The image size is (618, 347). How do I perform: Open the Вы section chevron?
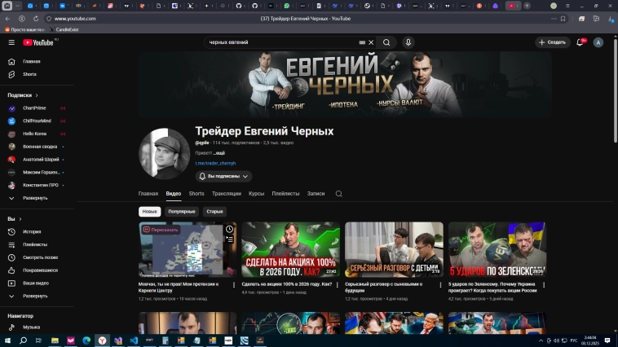coord(20,219)
